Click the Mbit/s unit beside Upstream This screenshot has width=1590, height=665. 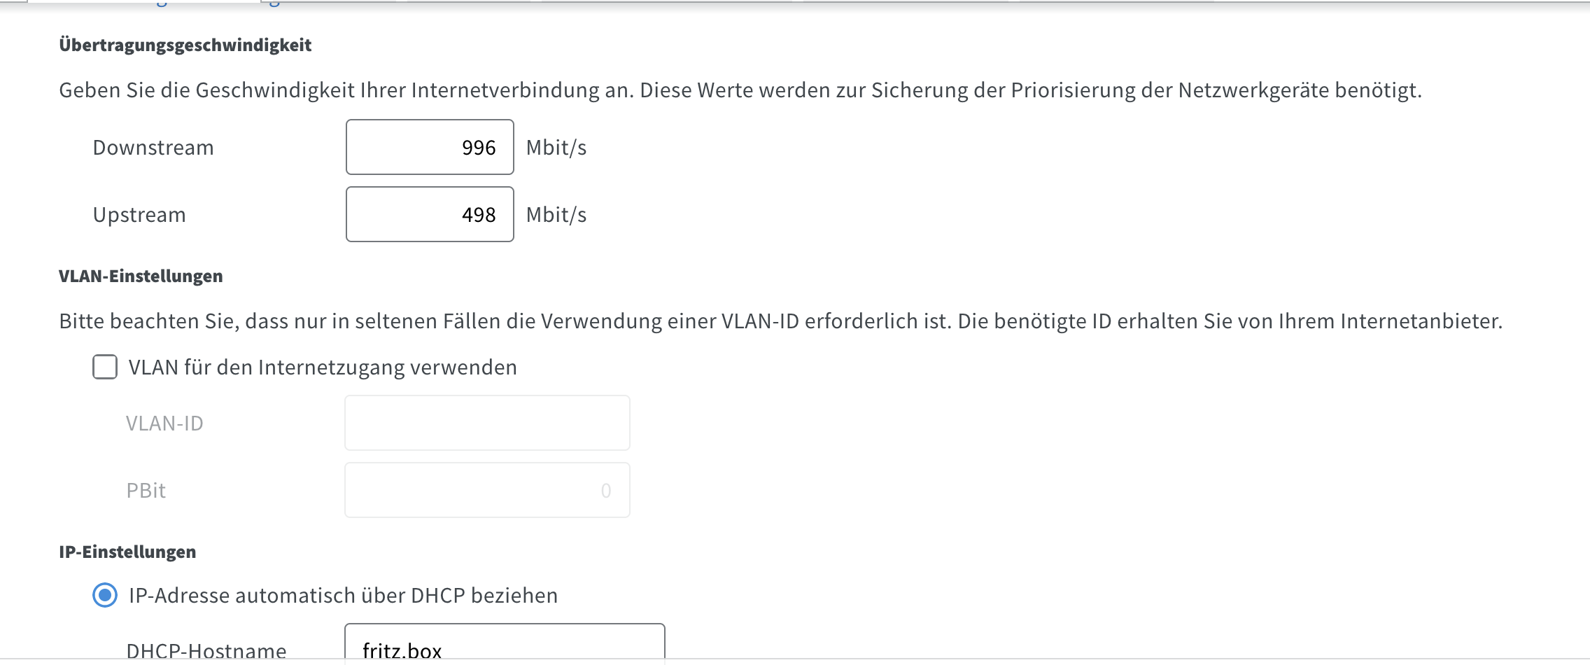(x=556, y=215)
